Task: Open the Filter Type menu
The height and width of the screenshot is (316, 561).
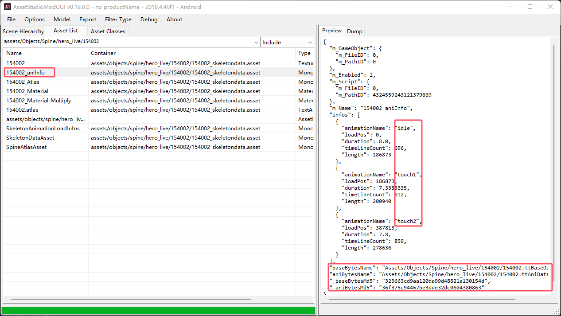Action: (x=118, y=19)
